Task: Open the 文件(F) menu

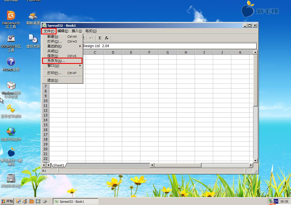Action: tap(49, 31)
